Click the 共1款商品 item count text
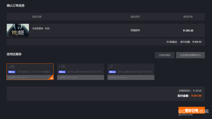 click(172, 42)
